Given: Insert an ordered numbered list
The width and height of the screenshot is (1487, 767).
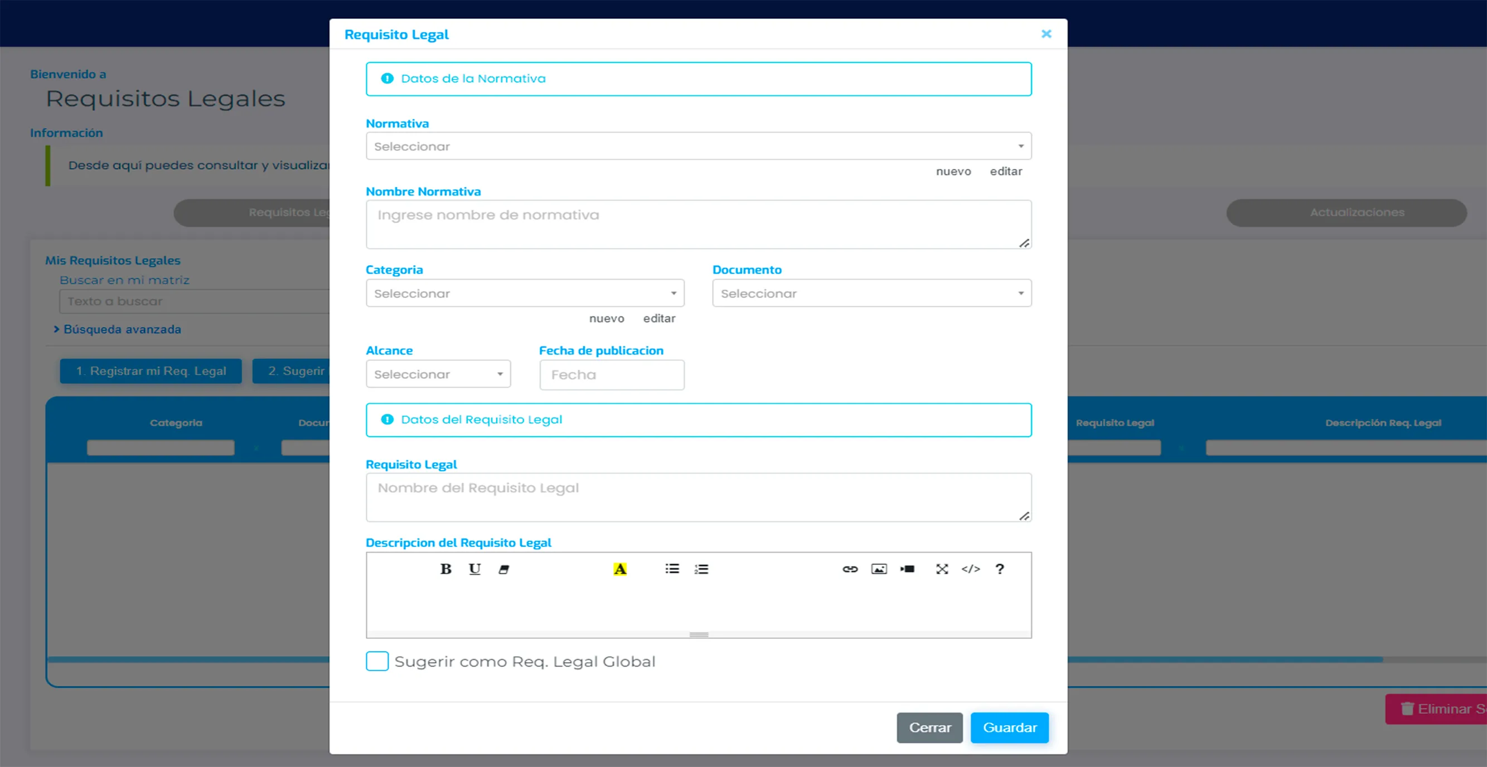Looking at the screenshot, I should pyautogui.click(x=701, y=569).
